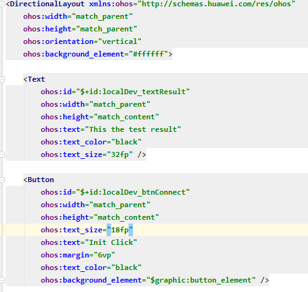Click the orientation value vertical

120,41
